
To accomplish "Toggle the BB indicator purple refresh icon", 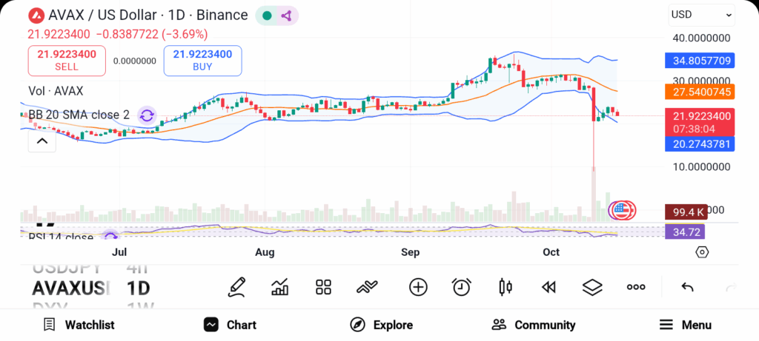I will tap(147, 115).
